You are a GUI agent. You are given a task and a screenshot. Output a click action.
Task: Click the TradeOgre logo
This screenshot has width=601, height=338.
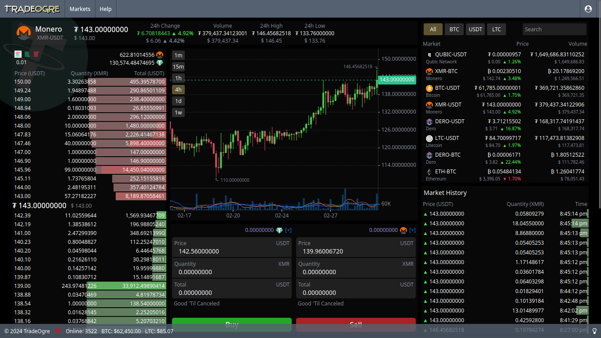33,9
